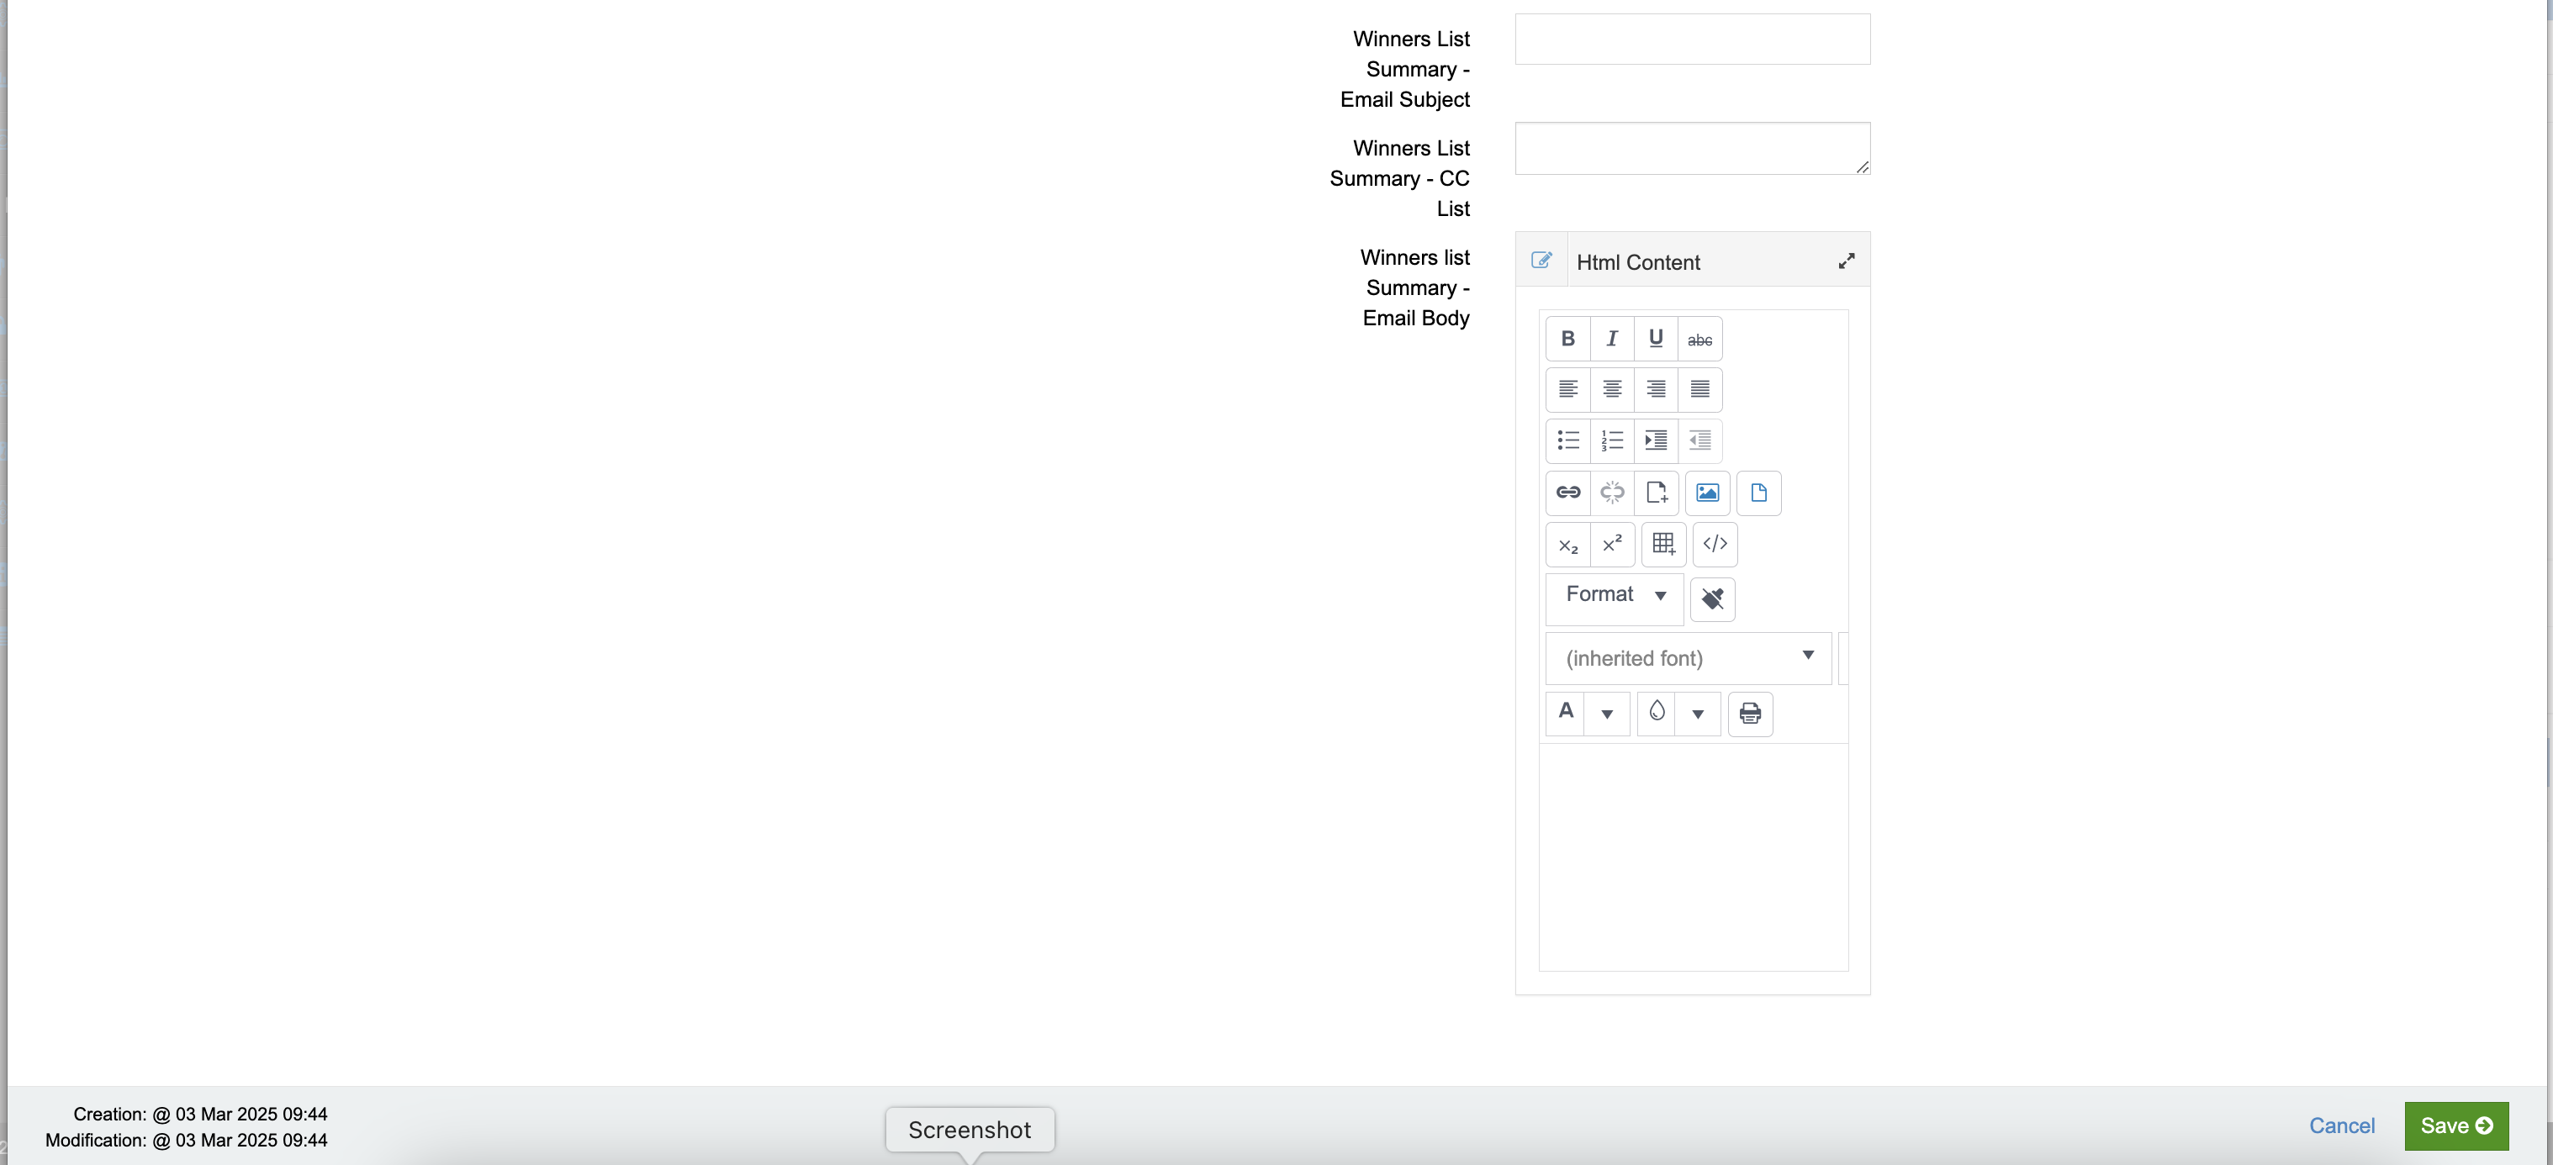Switch to HTML source view

pyautogui.click(x=1715, y=544)
